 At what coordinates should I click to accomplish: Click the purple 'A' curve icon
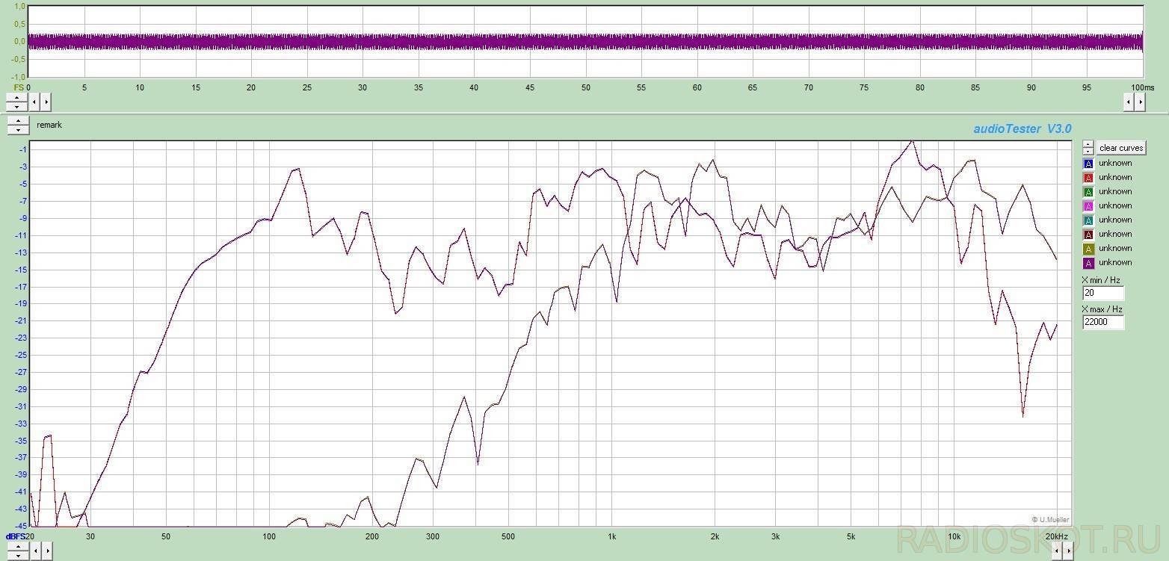(x=1088, y=263)
